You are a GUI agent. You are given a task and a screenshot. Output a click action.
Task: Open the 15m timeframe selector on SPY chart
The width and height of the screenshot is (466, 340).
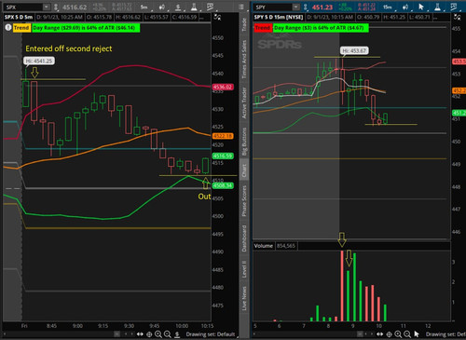coord(388,7)
